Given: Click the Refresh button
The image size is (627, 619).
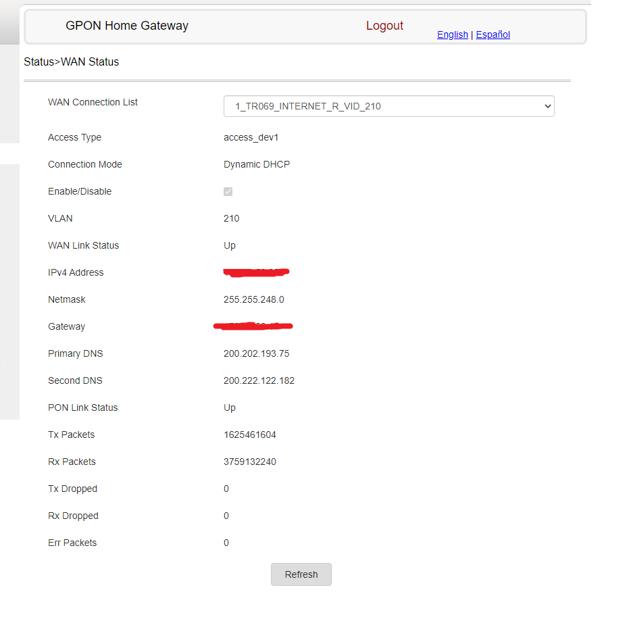Looking at the screenshot, I should 301,574.
